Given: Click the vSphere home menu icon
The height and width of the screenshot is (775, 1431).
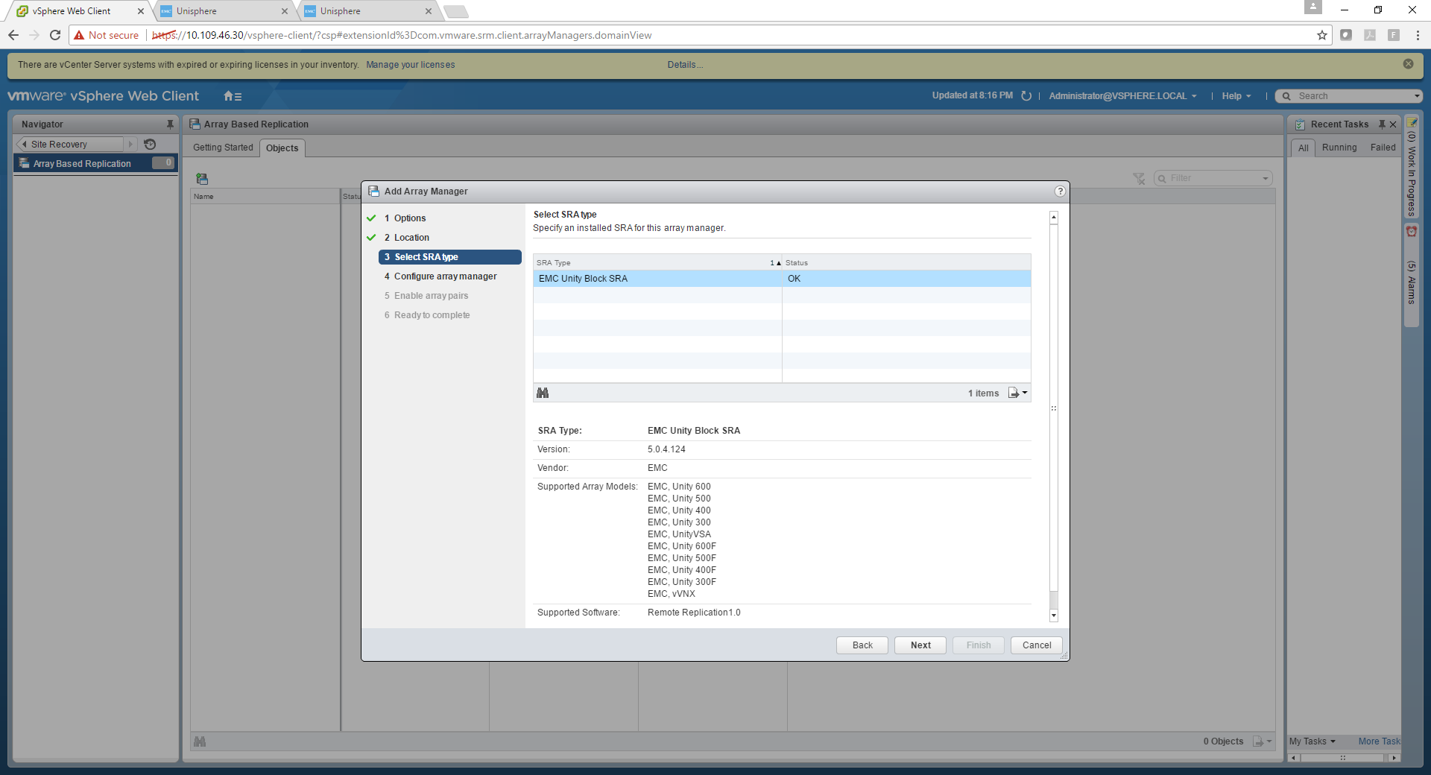Looking at the screenshot, I should pyautogui.click(x=233, y=96).
